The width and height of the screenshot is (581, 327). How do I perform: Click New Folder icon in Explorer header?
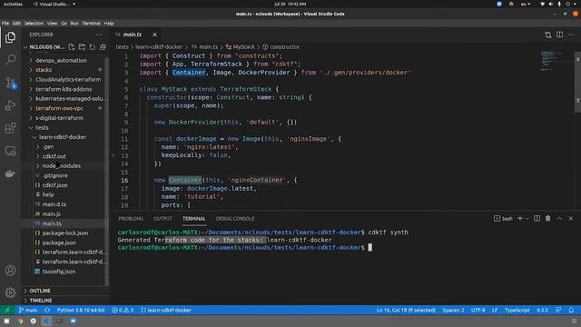click(82, 47)
